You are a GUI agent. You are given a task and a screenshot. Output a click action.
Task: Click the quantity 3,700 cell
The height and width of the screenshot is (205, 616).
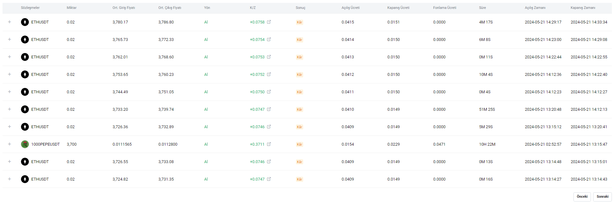pyautogui.click(x=71, y=144)
